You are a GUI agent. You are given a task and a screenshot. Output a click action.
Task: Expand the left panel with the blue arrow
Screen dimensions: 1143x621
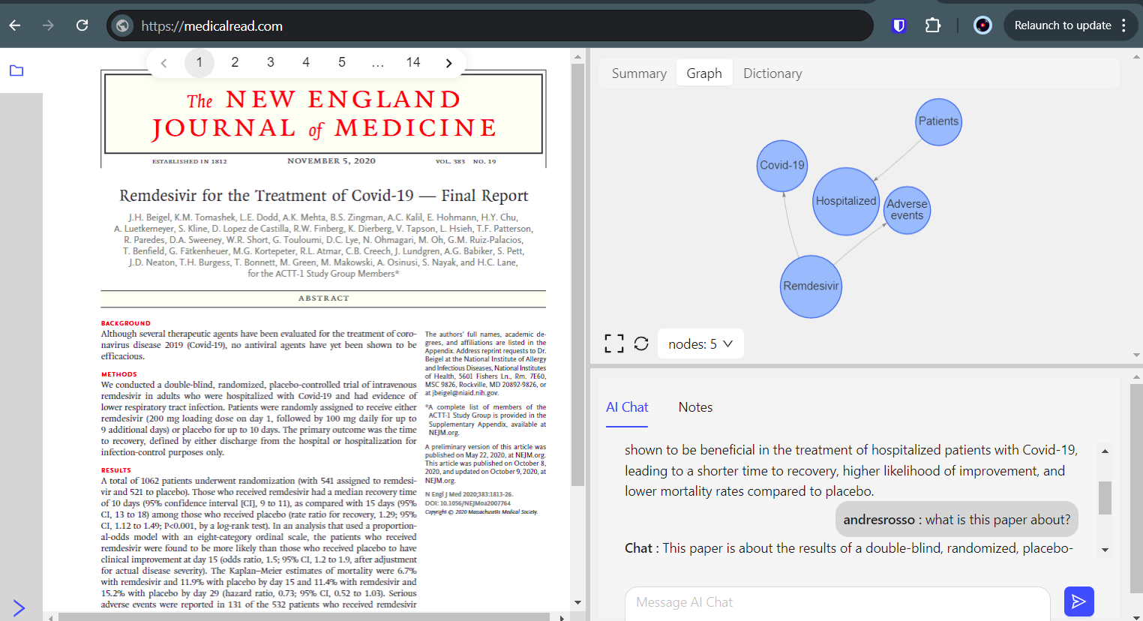pos(18,608)
